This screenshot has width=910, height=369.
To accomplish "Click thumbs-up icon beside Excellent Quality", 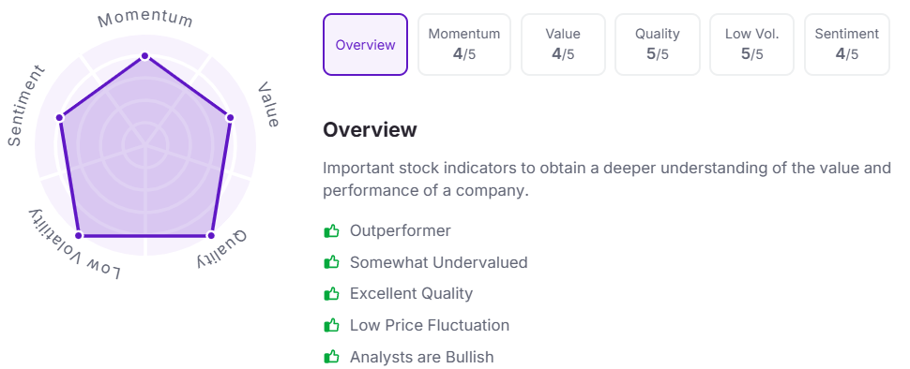I will pos(331,294).
